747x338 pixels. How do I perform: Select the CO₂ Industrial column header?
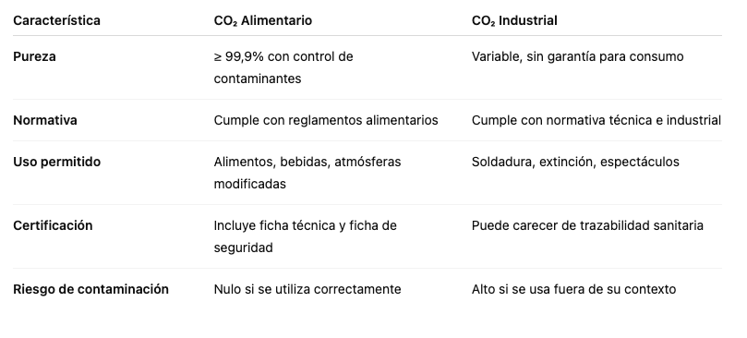[514, 20]
